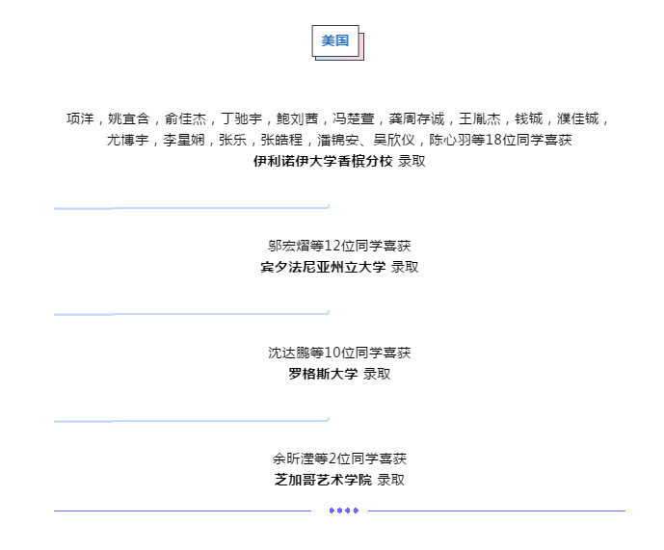
Task: Click the name 龚周存诚
Action: coord(416,119)
